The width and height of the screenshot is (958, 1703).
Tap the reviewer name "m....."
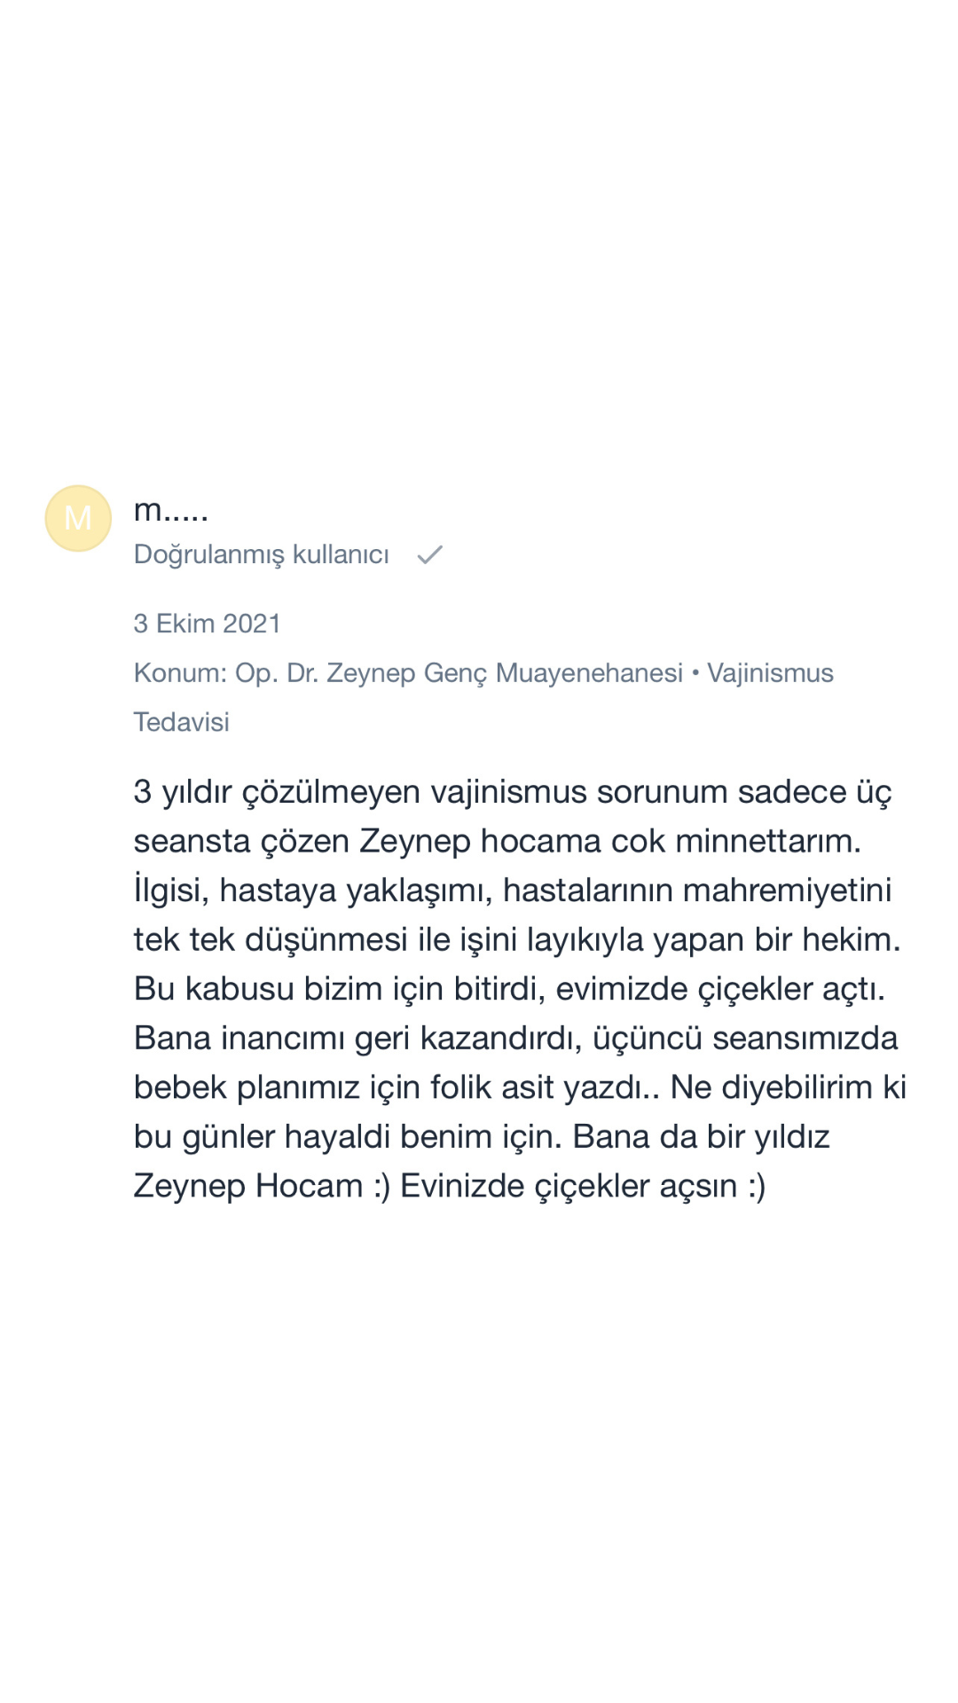(171, 510)
